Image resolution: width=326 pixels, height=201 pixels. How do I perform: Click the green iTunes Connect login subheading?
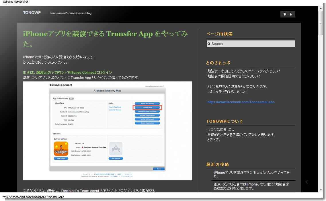(x=67, y=72)
